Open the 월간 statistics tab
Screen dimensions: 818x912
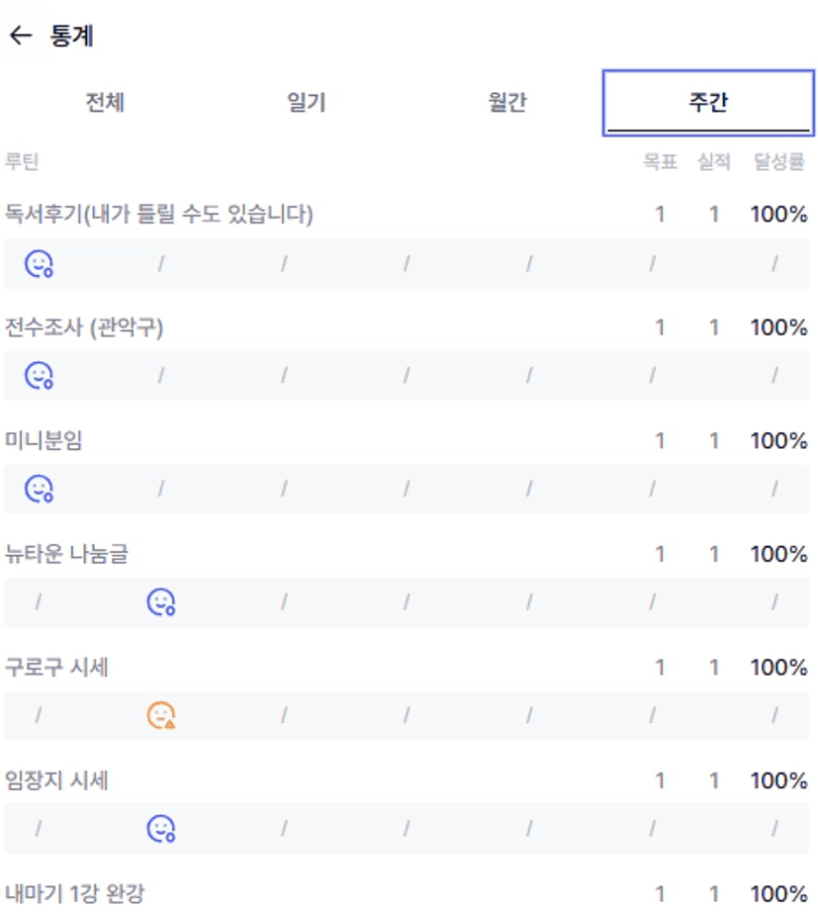(x=506, y=103)
